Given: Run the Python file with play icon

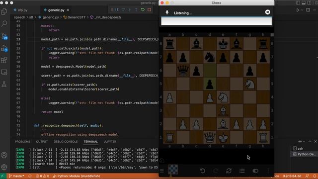Looking at the screenshot, I should [298, 10].
